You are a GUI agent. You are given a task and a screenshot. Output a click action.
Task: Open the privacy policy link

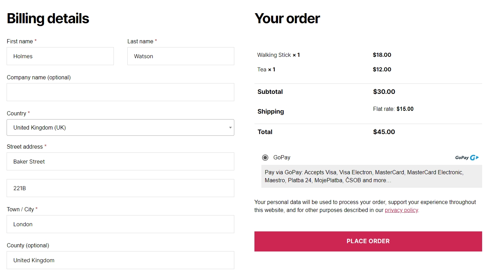(x=401, y=210)
